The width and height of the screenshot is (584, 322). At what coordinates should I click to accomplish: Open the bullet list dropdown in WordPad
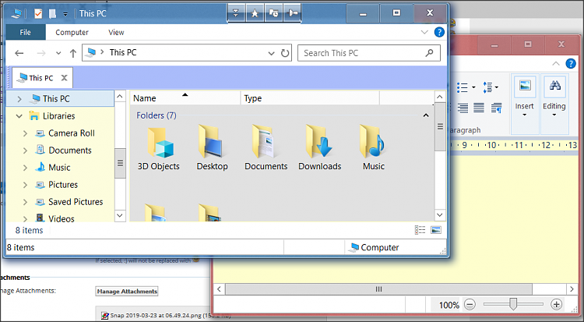pyautogui.click(x=473, y=87)
